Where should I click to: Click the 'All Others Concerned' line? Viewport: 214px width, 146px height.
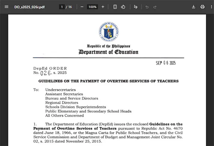pos(65,116)
